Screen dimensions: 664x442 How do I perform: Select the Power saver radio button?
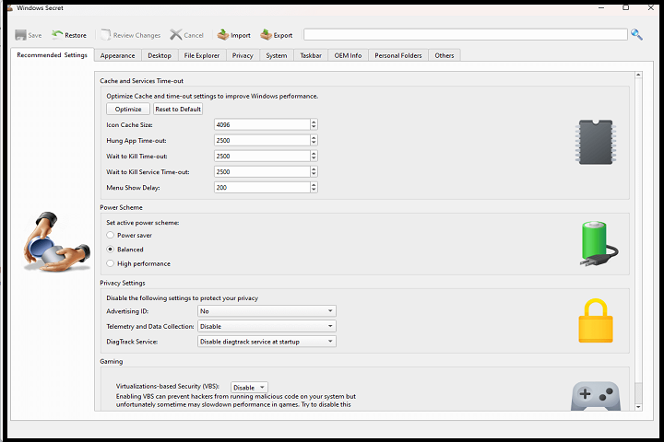pyautogui.click(x=111, y=235)
